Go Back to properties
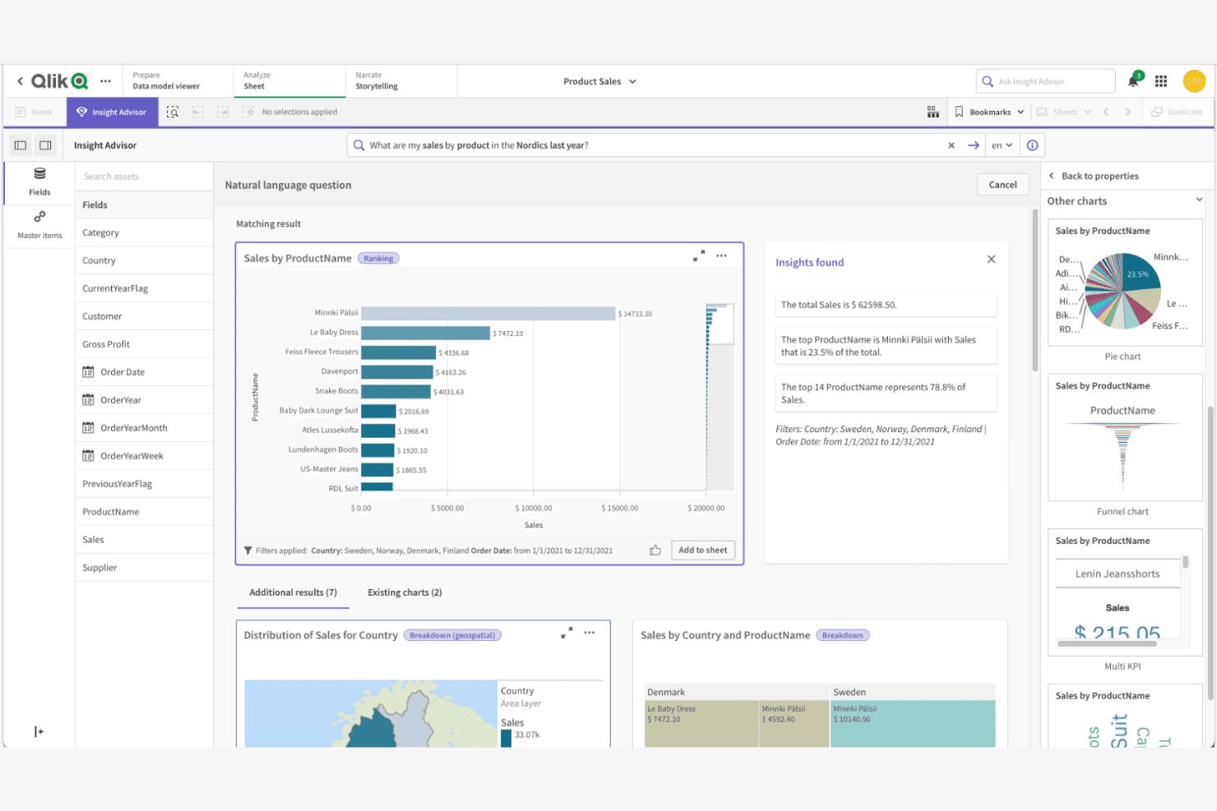 [1094, 176]
